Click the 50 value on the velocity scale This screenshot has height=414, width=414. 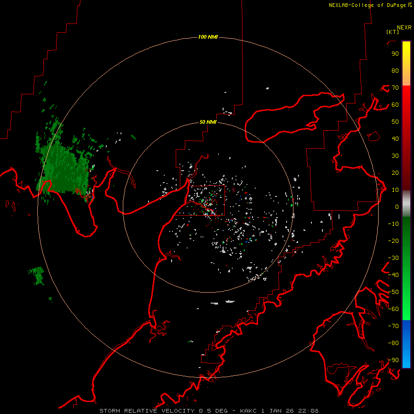point(395,122)
